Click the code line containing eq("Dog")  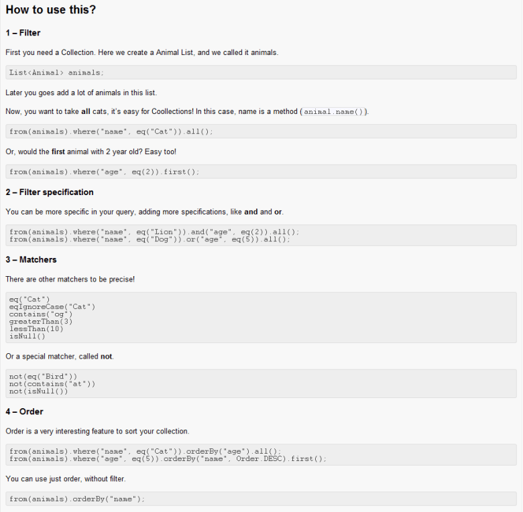click(150, 239)
